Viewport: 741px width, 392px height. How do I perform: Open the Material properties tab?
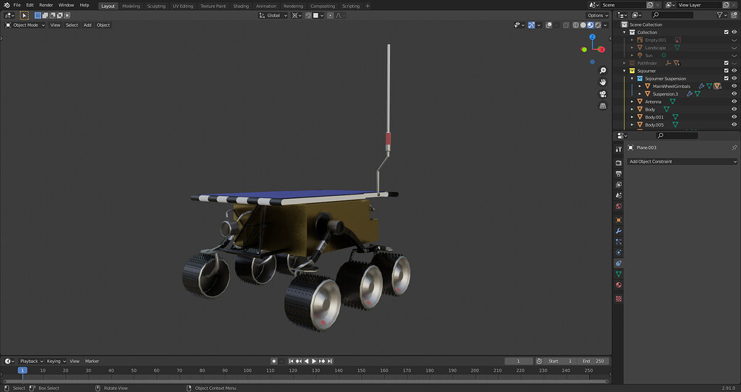click(x=619, y=285)
